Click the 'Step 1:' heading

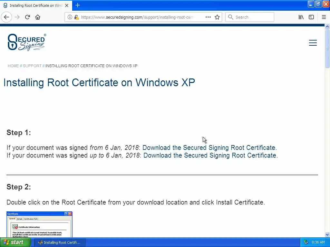tap(19, 133)
